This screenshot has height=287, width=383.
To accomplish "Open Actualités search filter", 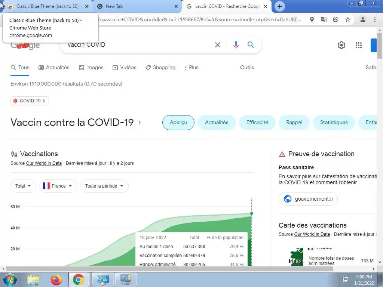I will click(x=54, y=68).
